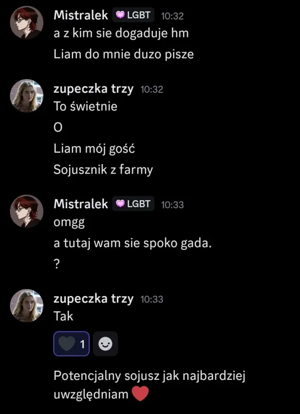300x414 pixels.
Task: Click the zupeczka trzy username above 'Tak'
Action: (x=94, y=299)
